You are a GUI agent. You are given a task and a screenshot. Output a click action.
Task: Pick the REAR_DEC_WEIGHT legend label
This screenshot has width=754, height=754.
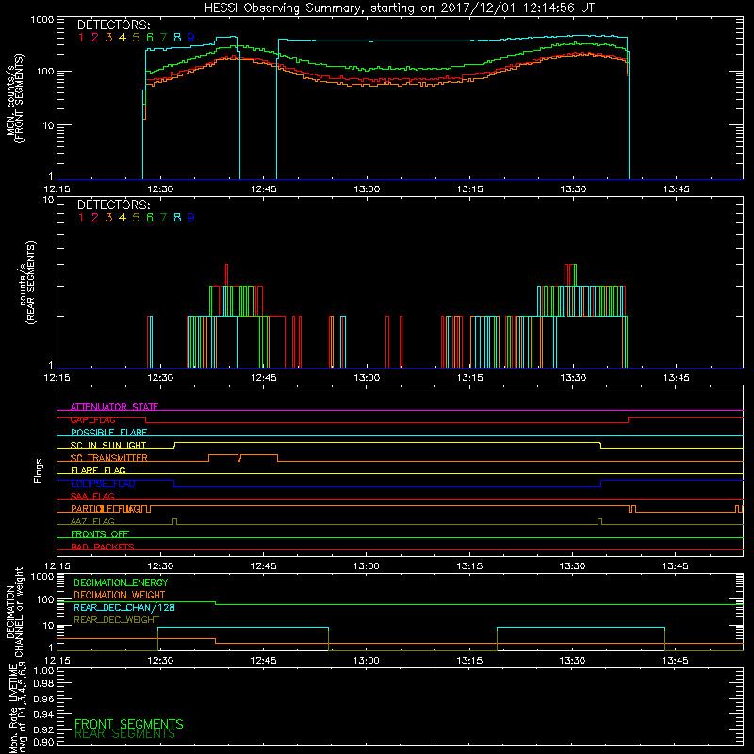click(116, 620)
